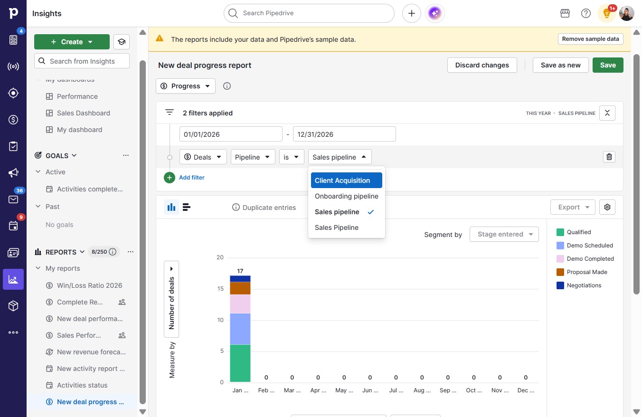This screenshot has height=417, width=642.
Task: Open the Win/Loss Ratio 2026 report
Action: point(89,285)
